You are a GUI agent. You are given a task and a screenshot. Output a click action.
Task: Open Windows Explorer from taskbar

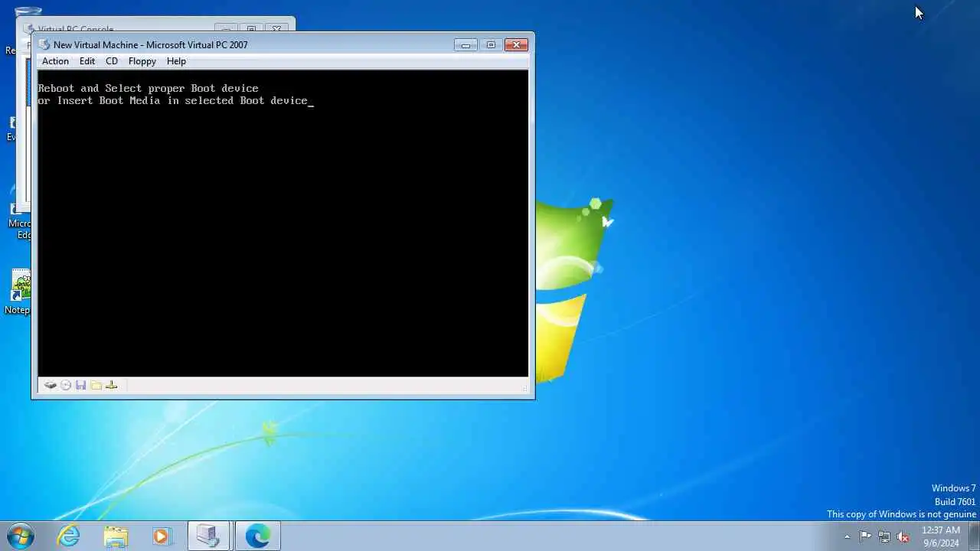pos(116,536)
